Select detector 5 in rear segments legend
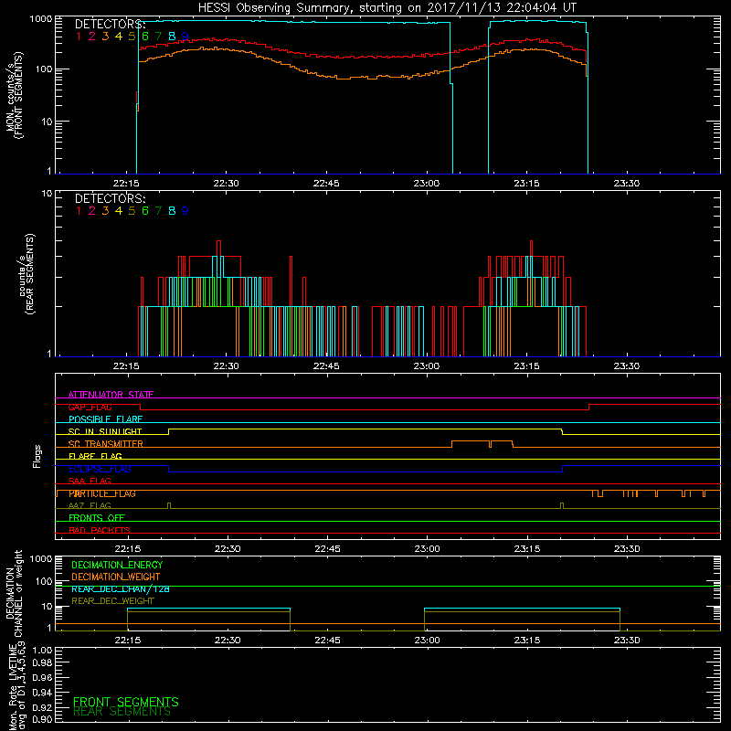The image size is (731, 731). click(x=132, y=211)
